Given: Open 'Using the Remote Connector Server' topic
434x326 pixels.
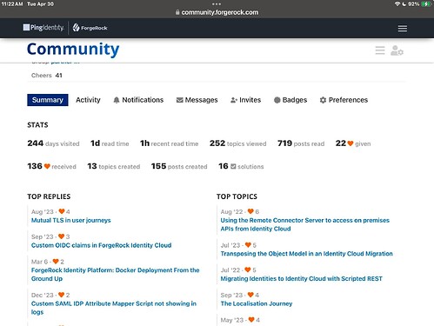Looking at the screenshot, I should point(305,224).
